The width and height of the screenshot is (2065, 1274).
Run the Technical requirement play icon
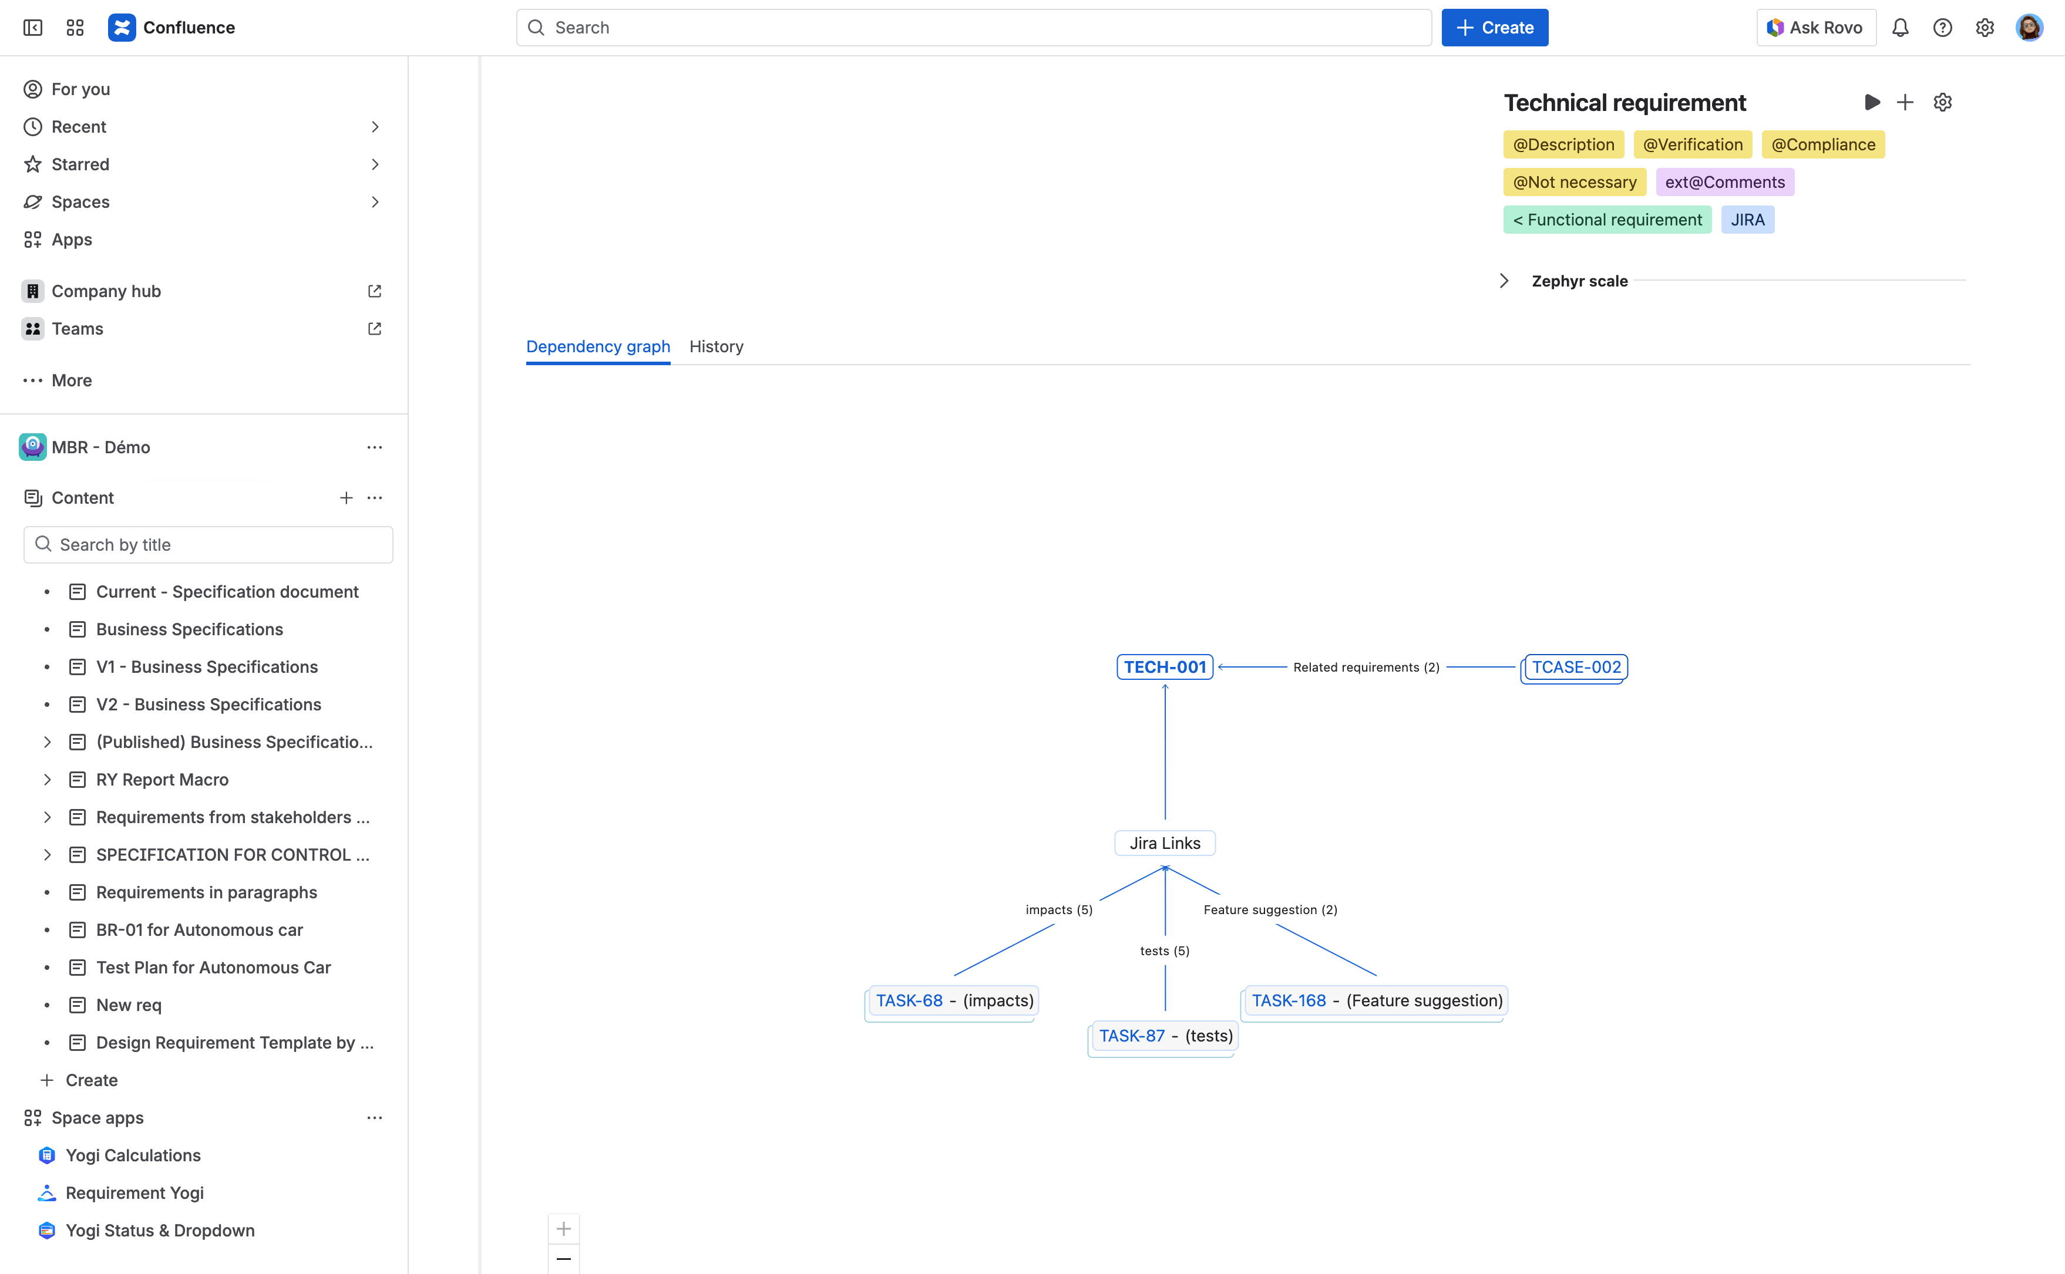tap(1872, 102)
